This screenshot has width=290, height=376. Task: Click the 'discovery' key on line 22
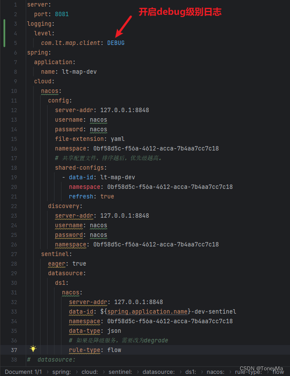64,206
